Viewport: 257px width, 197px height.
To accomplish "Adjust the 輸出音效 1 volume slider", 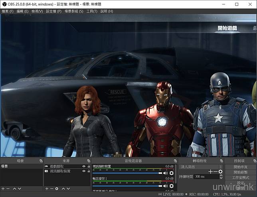I will 127,186.
